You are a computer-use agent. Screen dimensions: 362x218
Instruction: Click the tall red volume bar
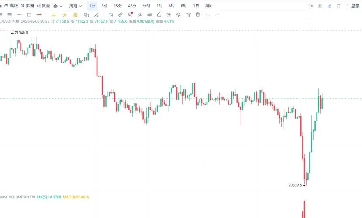(304, 209)
